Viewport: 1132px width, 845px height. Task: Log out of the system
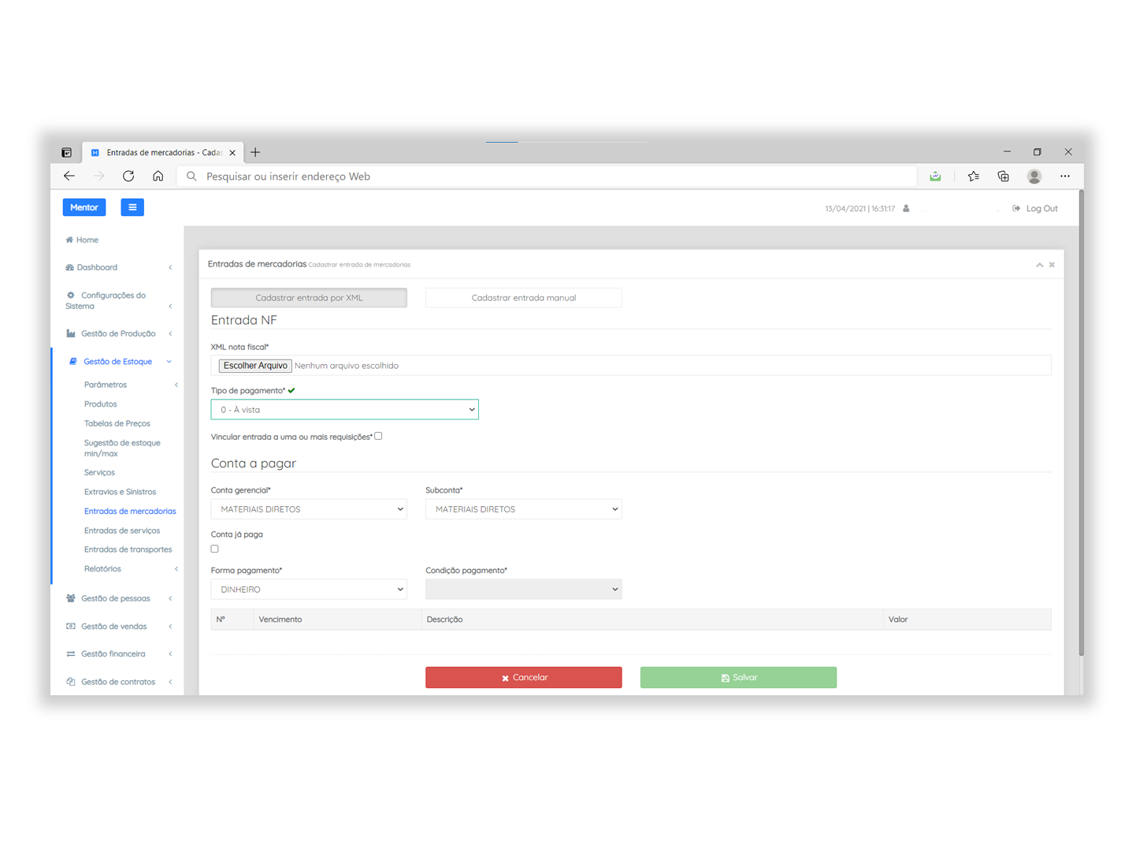pos(1035,209)
